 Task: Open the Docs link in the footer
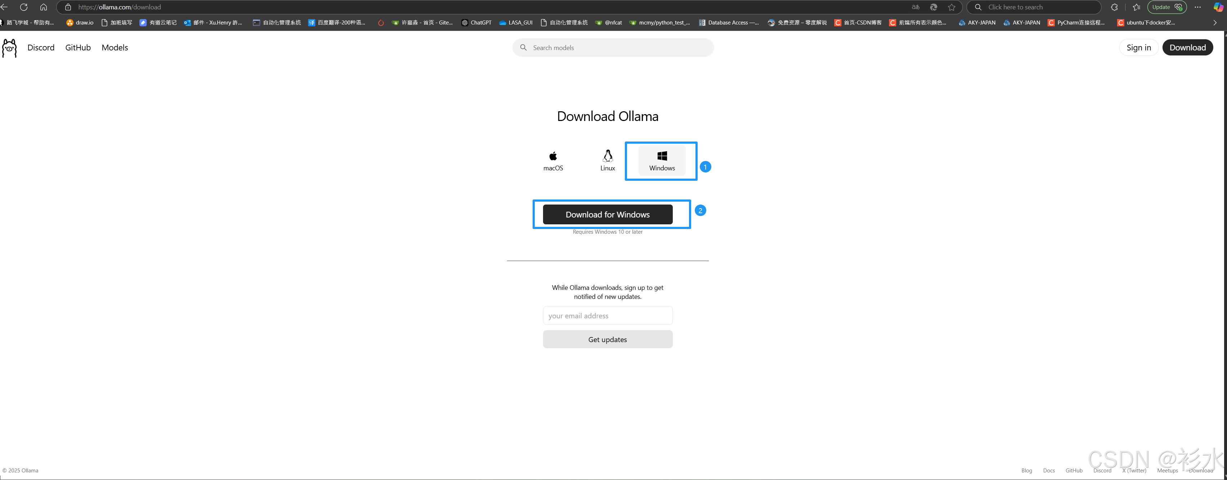click(x=1049, y=471)
